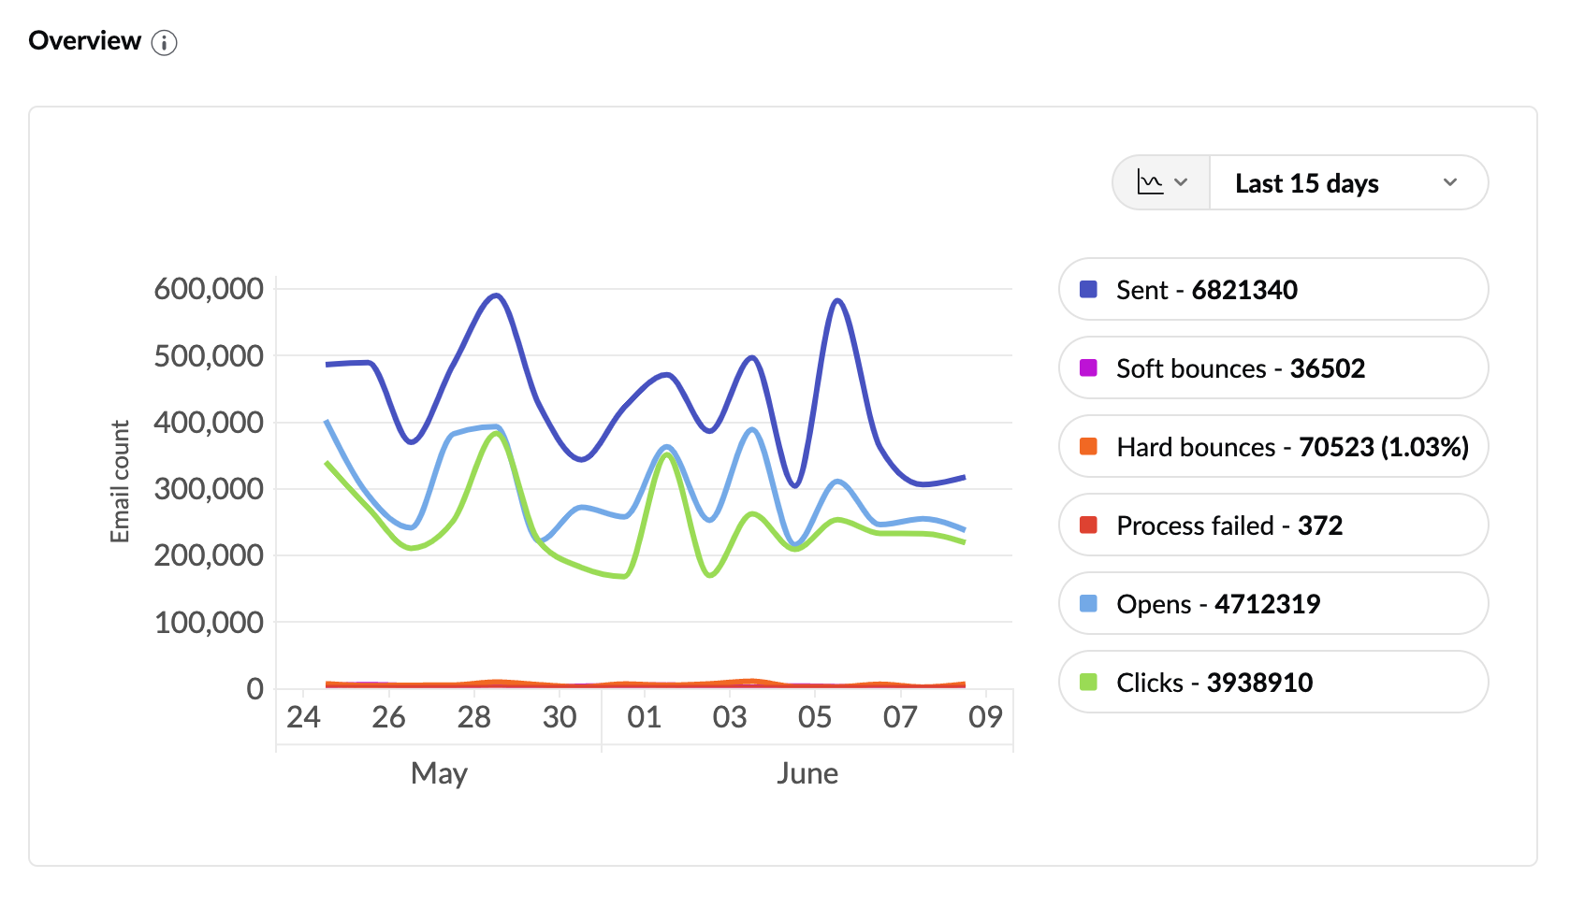Click the Clicks legend pill
This screenshot has height=907, width=1570.
coord(1272,683)
